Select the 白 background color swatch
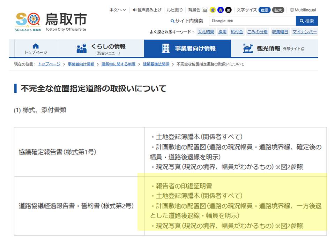335x251 pixels. [x=204, y=10]
